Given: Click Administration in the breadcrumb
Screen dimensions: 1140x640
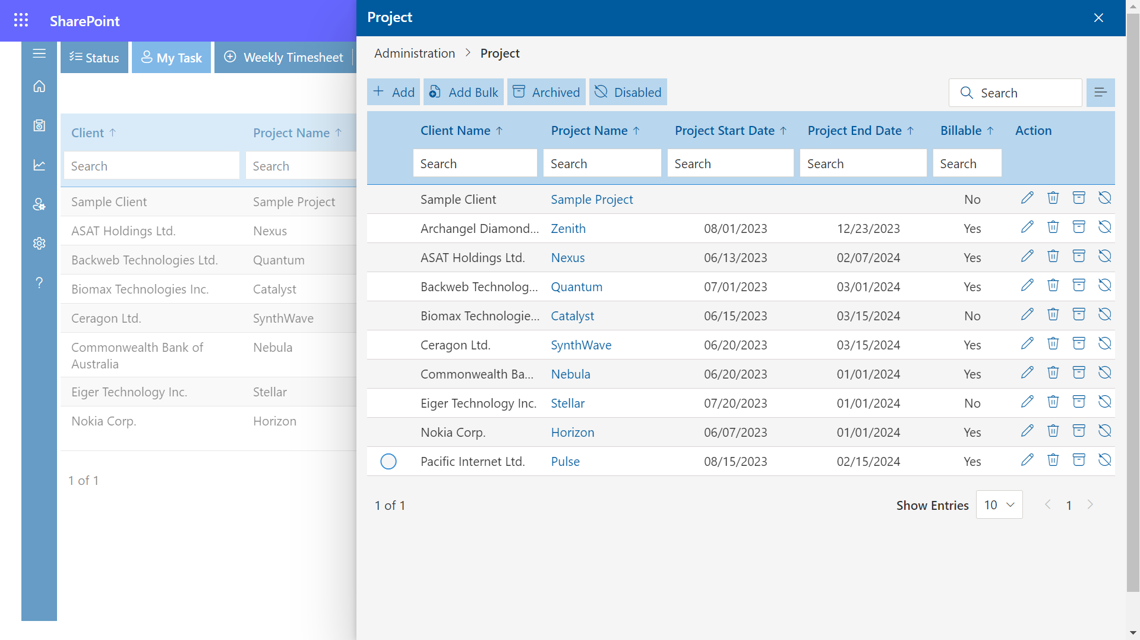Looking at the screenshot, I should point(415,53).
